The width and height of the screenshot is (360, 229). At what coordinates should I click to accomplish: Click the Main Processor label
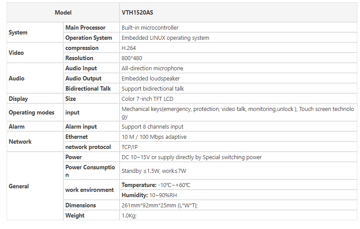pyautogui.click(x=85, y=27)
